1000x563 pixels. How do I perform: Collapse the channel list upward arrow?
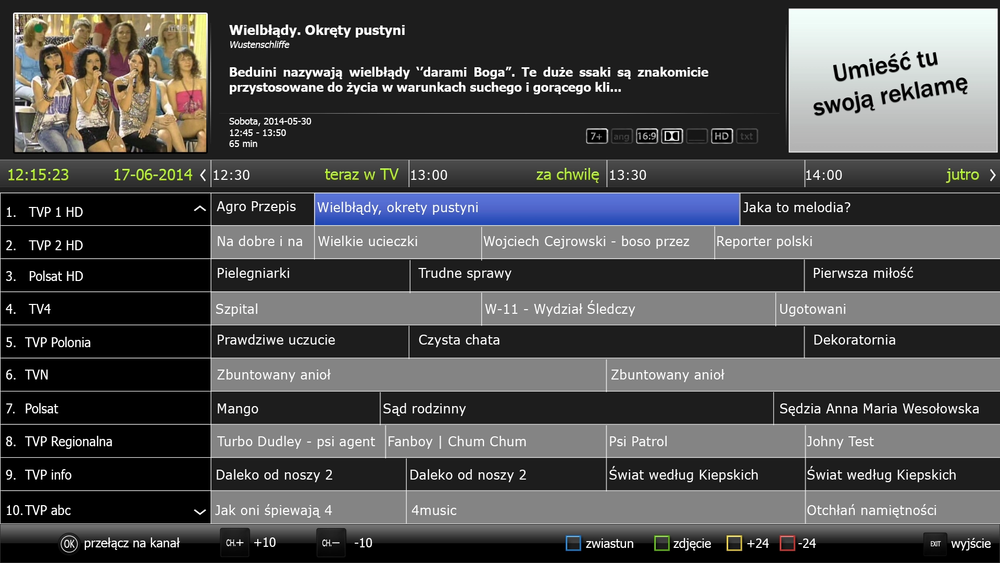[x=199, y=208]
